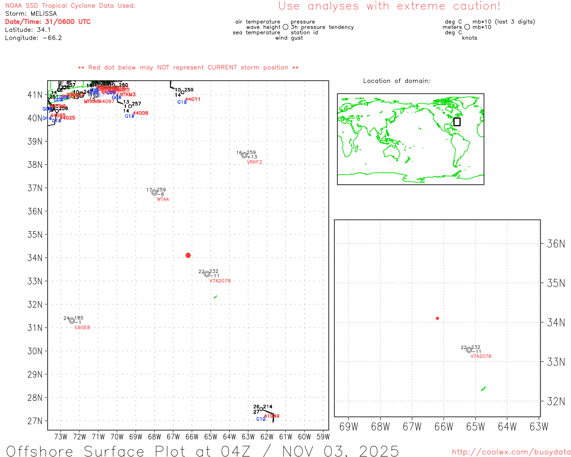This screenshot has height=457, width=571.
Task: Click the 'Location of domain:' label
Action: pos(397,81)
